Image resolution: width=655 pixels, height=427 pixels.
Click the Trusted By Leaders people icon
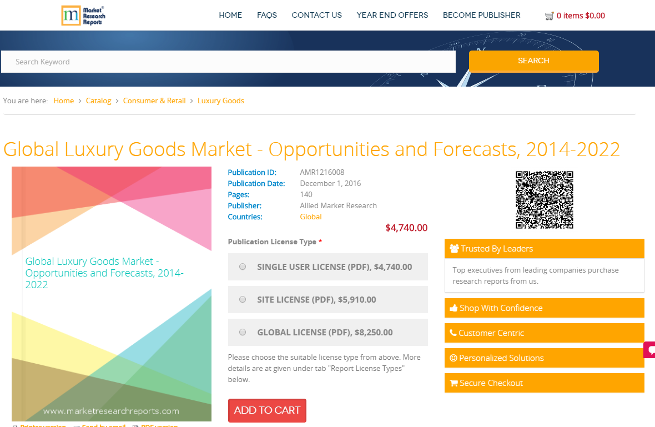tap(454, 249)
